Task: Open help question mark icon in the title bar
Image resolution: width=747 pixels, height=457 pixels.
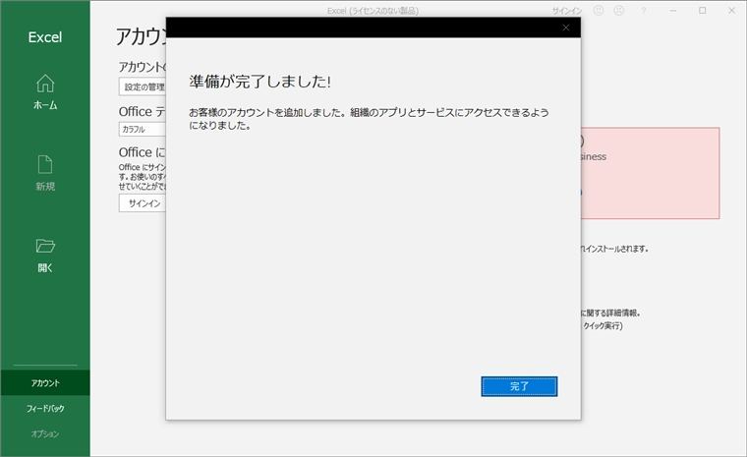Action: 643,11
